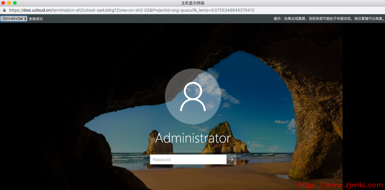
Task: Click the 连接成功 status label in the toolbar
Action: click(x=35, y=18)
